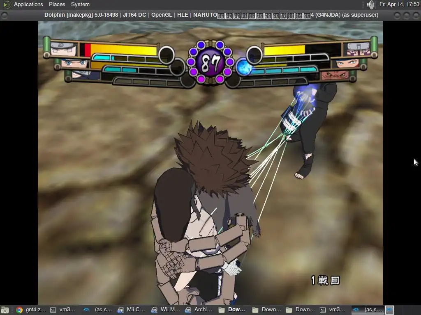The width and height of the screenshot is (421, 315).
Task: Click the glowing blue orb beside timer
Action: 244,67
